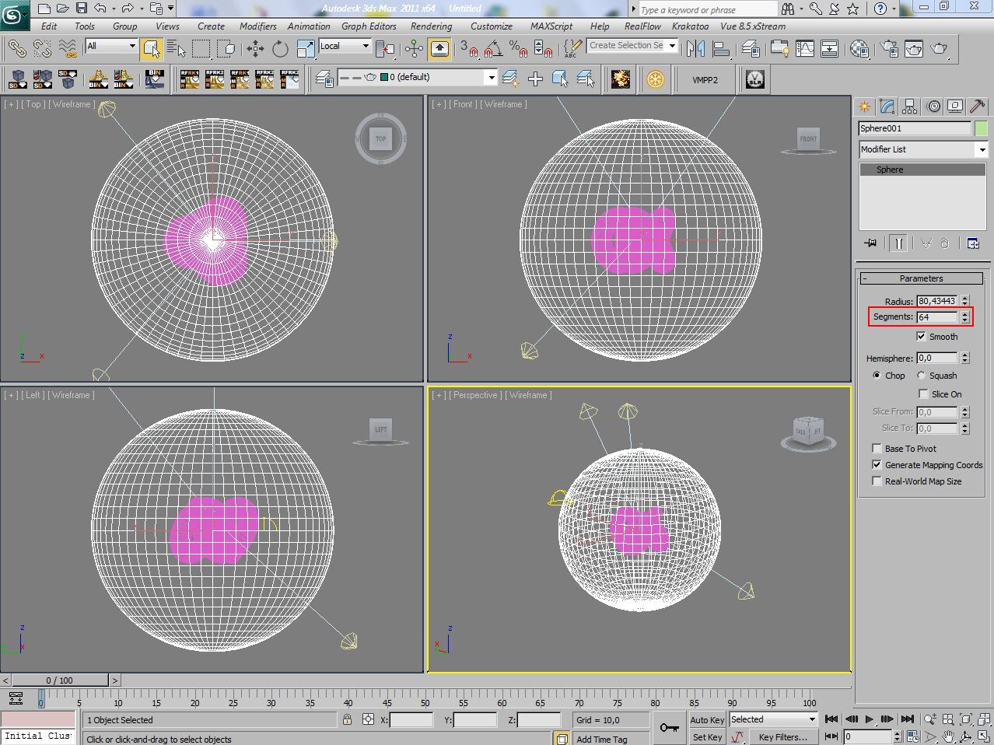Activate the Select and Move tool
This screenshot has width=994, height=745.
[x=255, y=49]
